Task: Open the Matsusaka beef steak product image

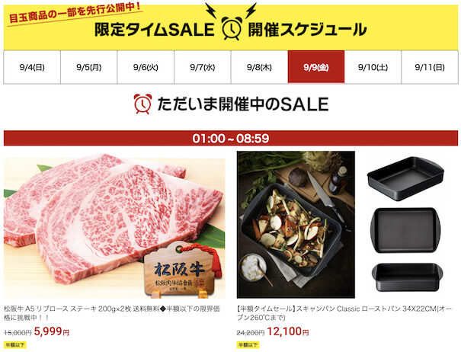Action: pyautogui.click(x=114, y=226)
